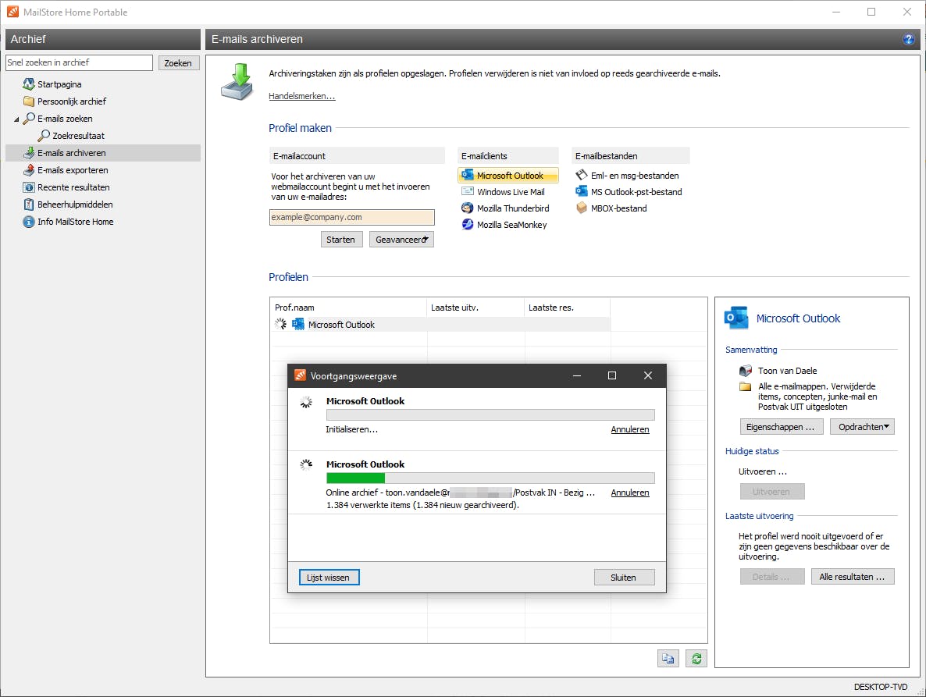Open Persoonlijk archief in sidebar
The height and width of the screenshot is (697, 926).
tap(72, 101)
